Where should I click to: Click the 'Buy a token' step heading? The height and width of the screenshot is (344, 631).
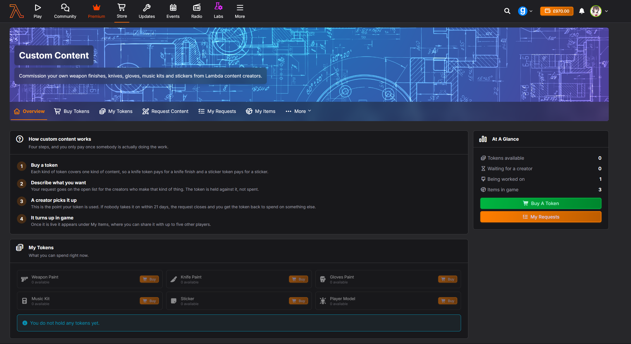(x=44, y=165)
